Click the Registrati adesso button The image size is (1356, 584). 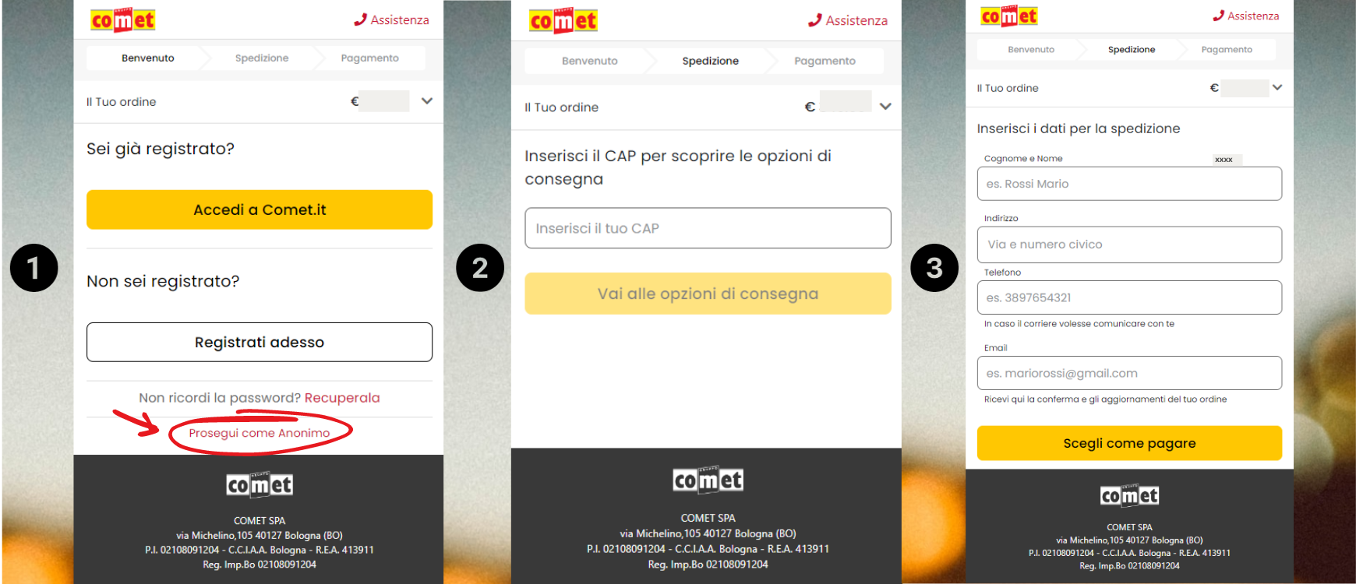[x=260, y=342]
